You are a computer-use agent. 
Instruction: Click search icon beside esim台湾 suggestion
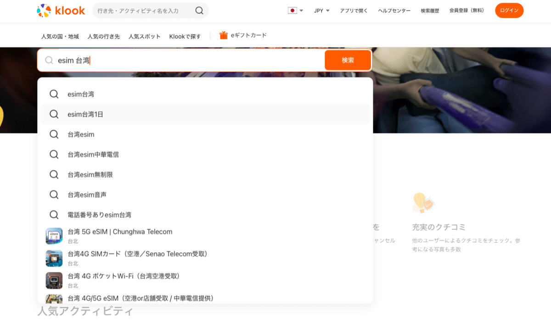[x=54, y=94]
